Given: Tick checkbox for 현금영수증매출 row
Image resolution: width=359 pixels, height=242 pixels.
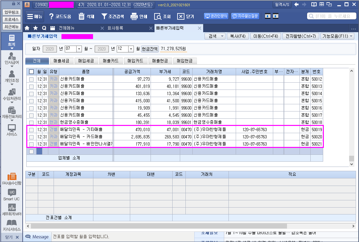Looking at the screenshot, I should pyautogui.click(x=31, y=122).
